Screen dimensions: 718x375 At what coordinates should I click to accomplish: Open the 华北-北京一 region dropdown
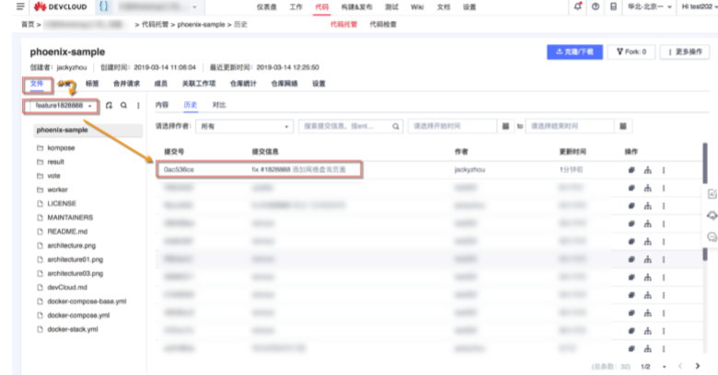point(649,6)
